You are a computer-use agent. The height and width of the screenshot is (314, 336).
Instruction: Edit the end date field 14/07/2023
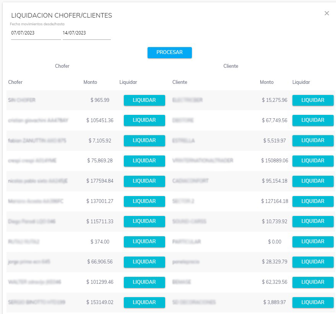pos(86,33)
